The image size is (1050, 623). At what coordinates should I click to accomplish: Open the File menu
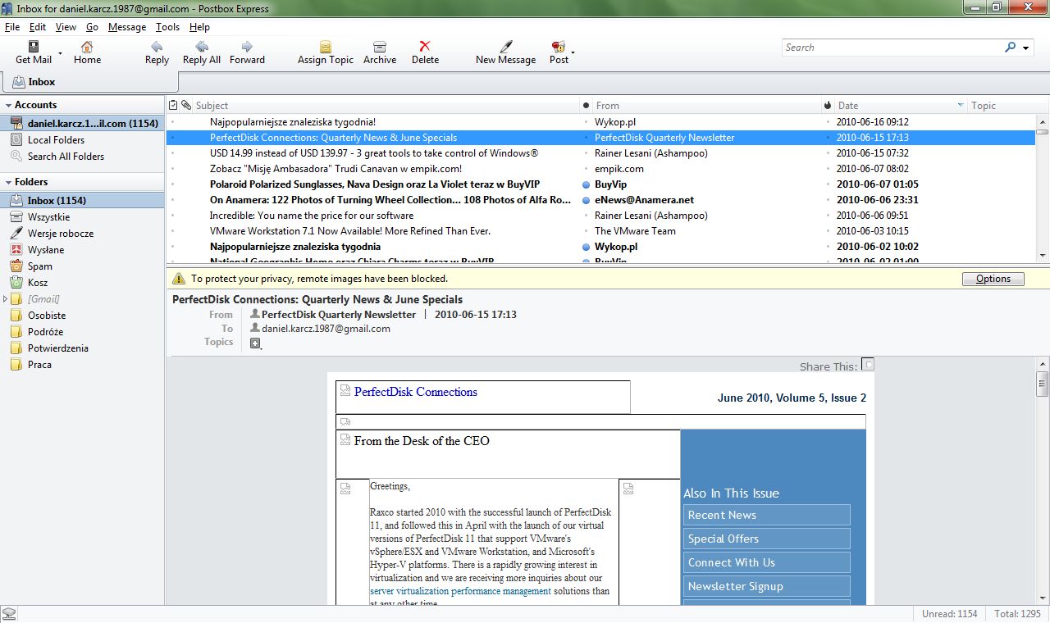[12, 27]
